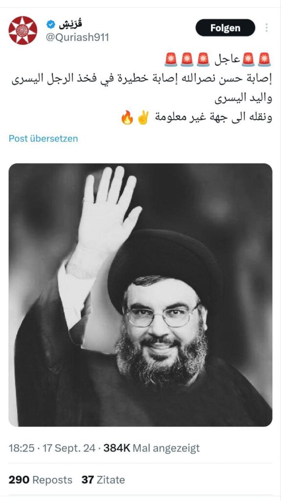This screenshot has width=281, height=501.
Task: Open the display name قُرَيش
Action: pyautogui.click(x=70, y=24)
